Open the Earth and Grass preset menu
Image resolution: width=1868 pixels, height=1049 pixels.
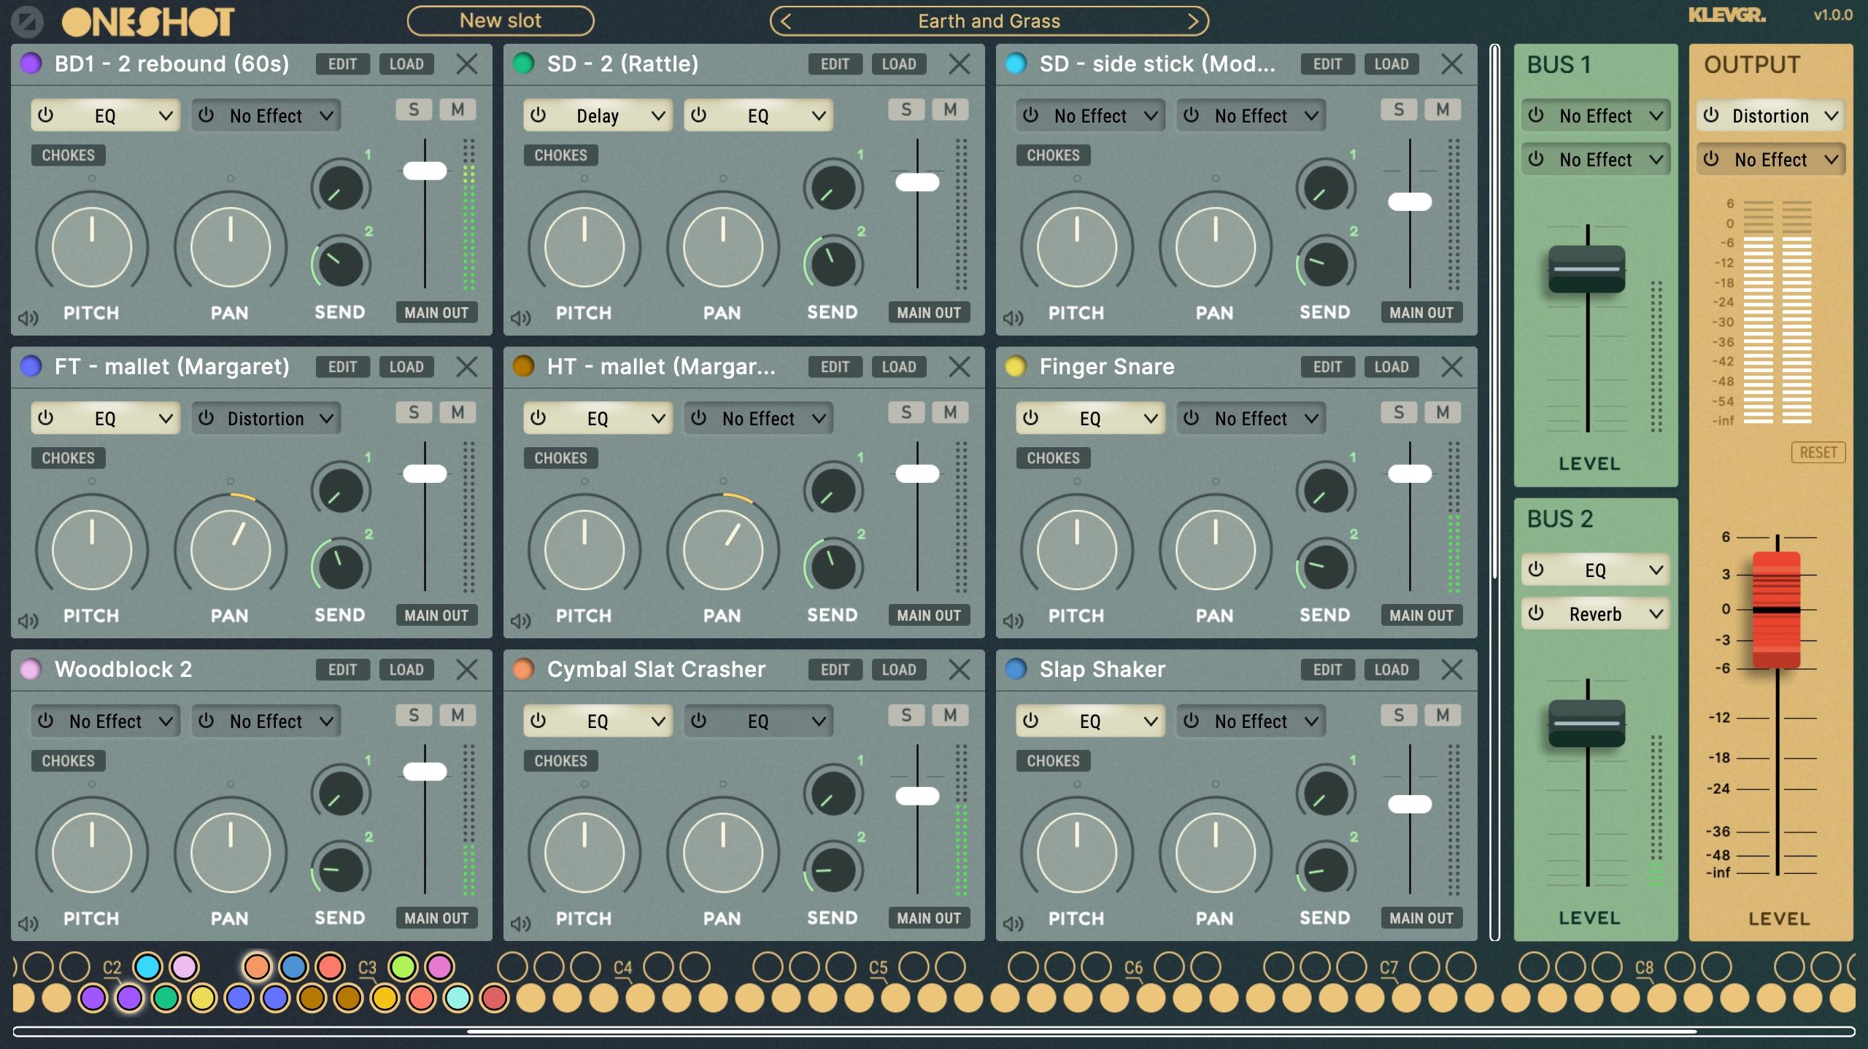point(989,21)
